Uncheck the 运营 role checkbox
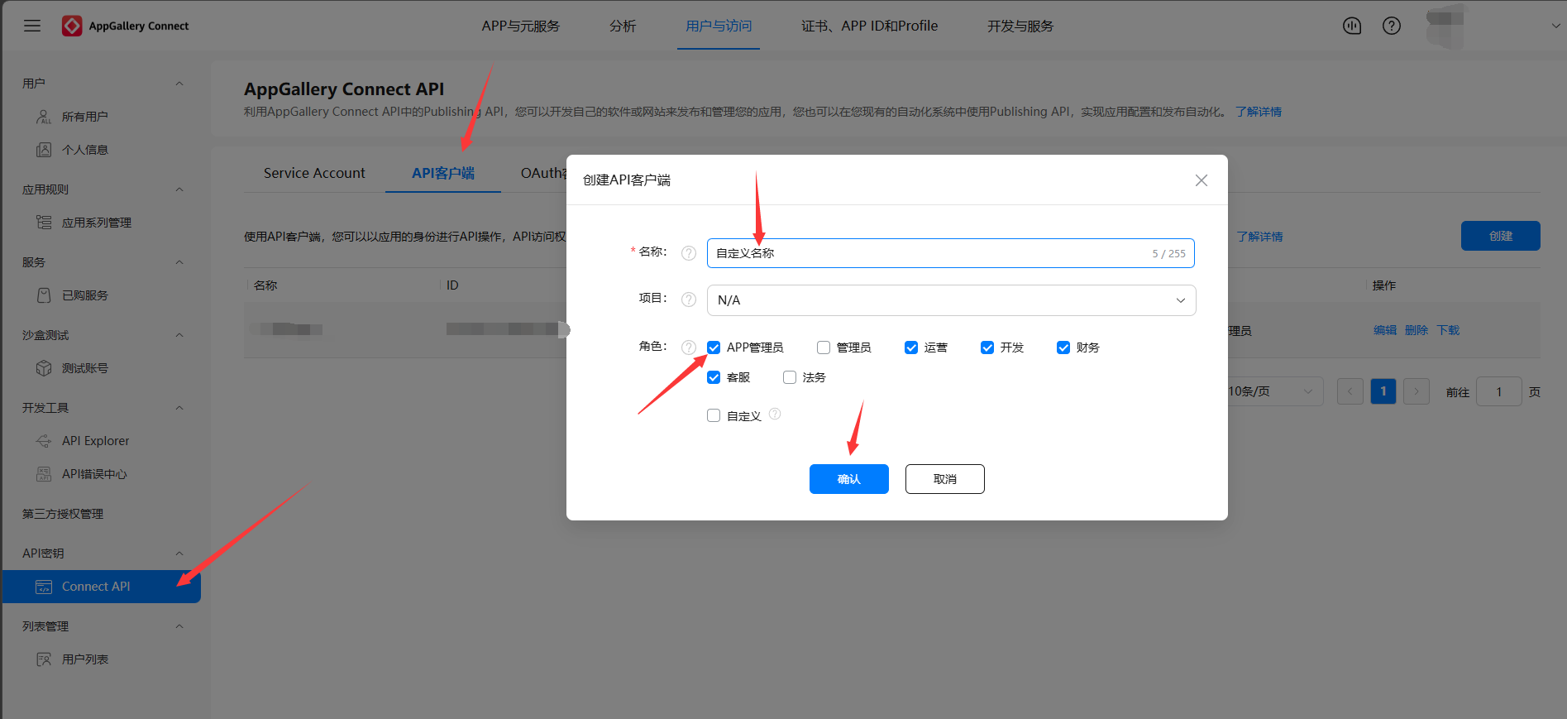The image size is (1567, 719). [911, 348]
